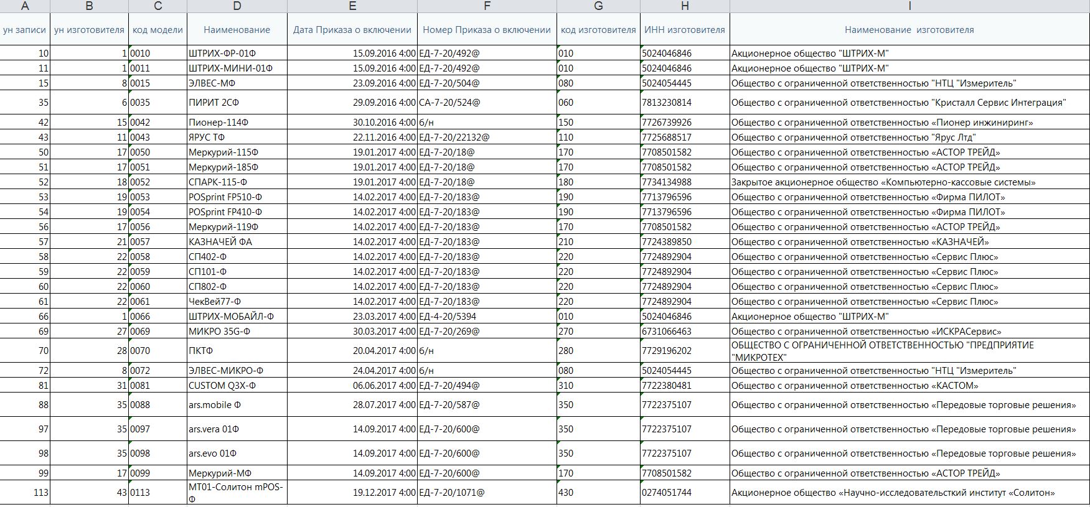The height and width of the screenshot is (507, 1090).
Task: Click the 'ун изготовителя' header cell
Action: (90, 29)
